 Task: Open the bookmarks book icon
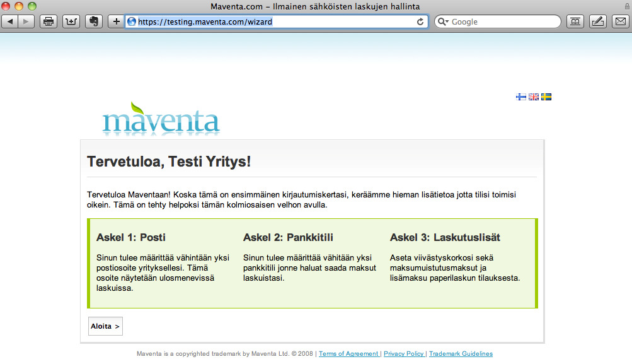click(x=575, y=21)
